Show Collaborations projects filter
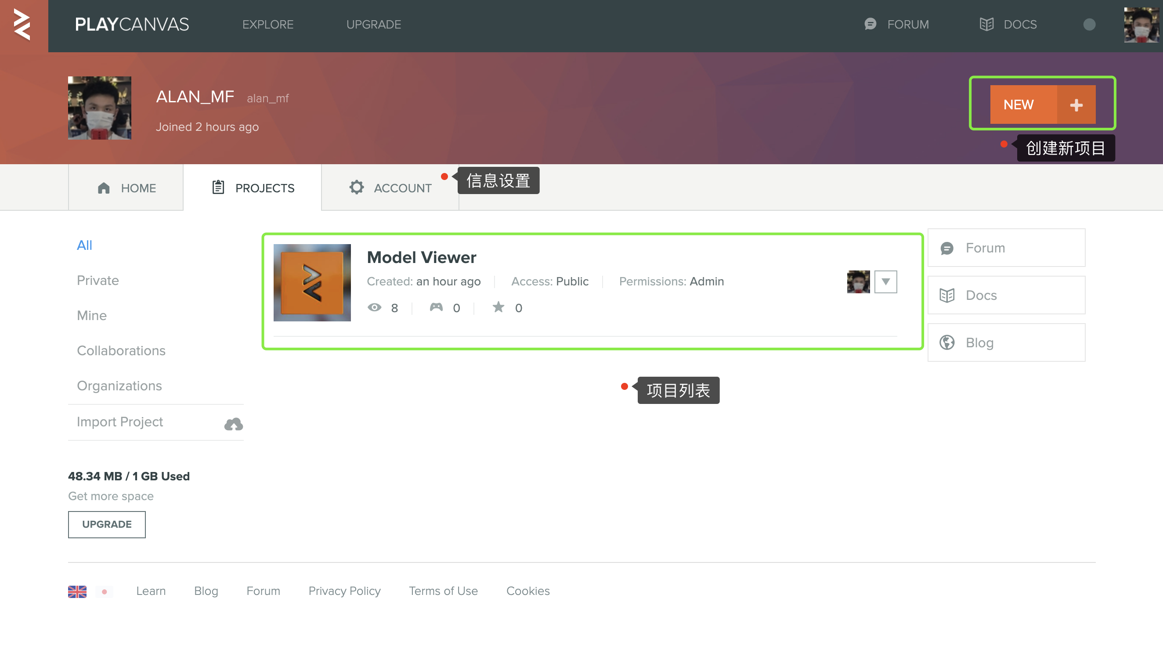The height and width of the screenshot is (670, 1163). pos(121,351)
